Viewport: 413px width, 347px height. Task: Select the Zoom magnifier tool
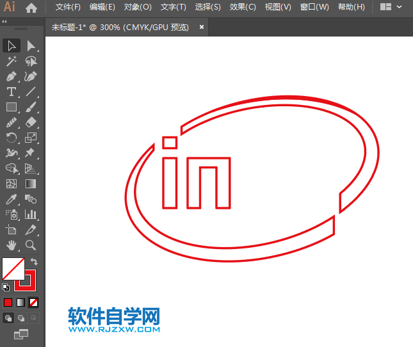31,245
